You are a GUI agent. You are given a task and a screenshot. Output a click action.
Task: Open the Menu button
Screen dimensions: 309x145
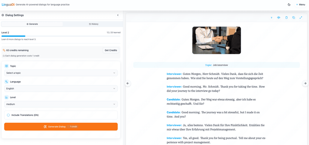(301, 4)
